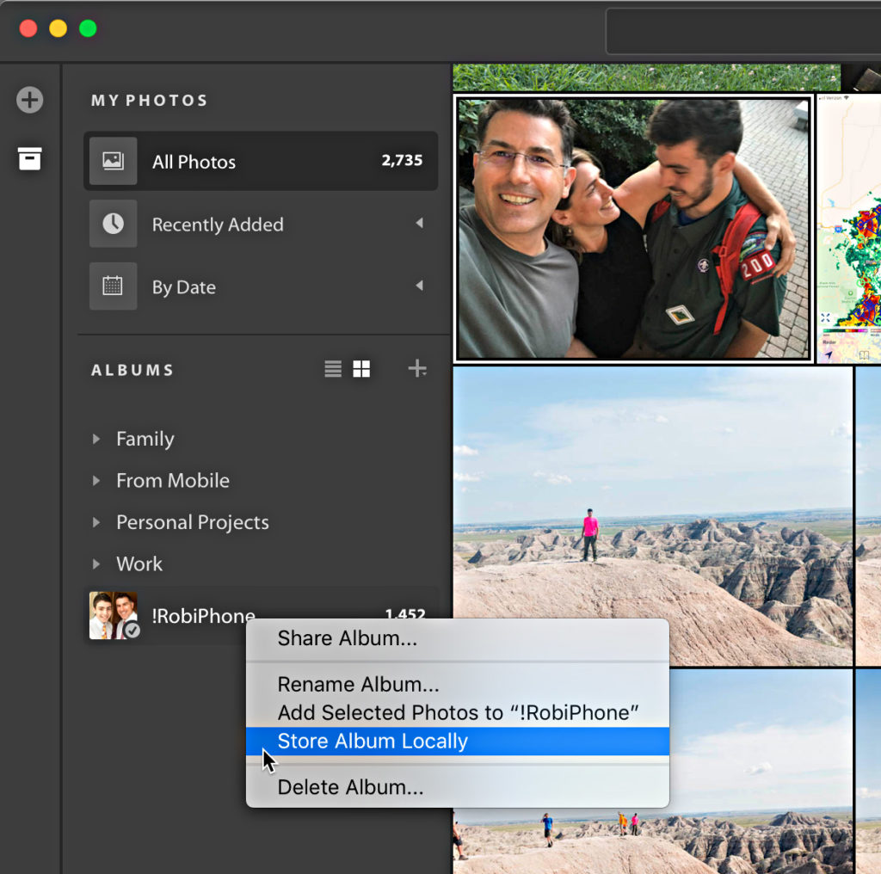Viewport: 881px width, 874px height.
Task: Click the Add Photos plus icon
Action: [x=30, y=100]
